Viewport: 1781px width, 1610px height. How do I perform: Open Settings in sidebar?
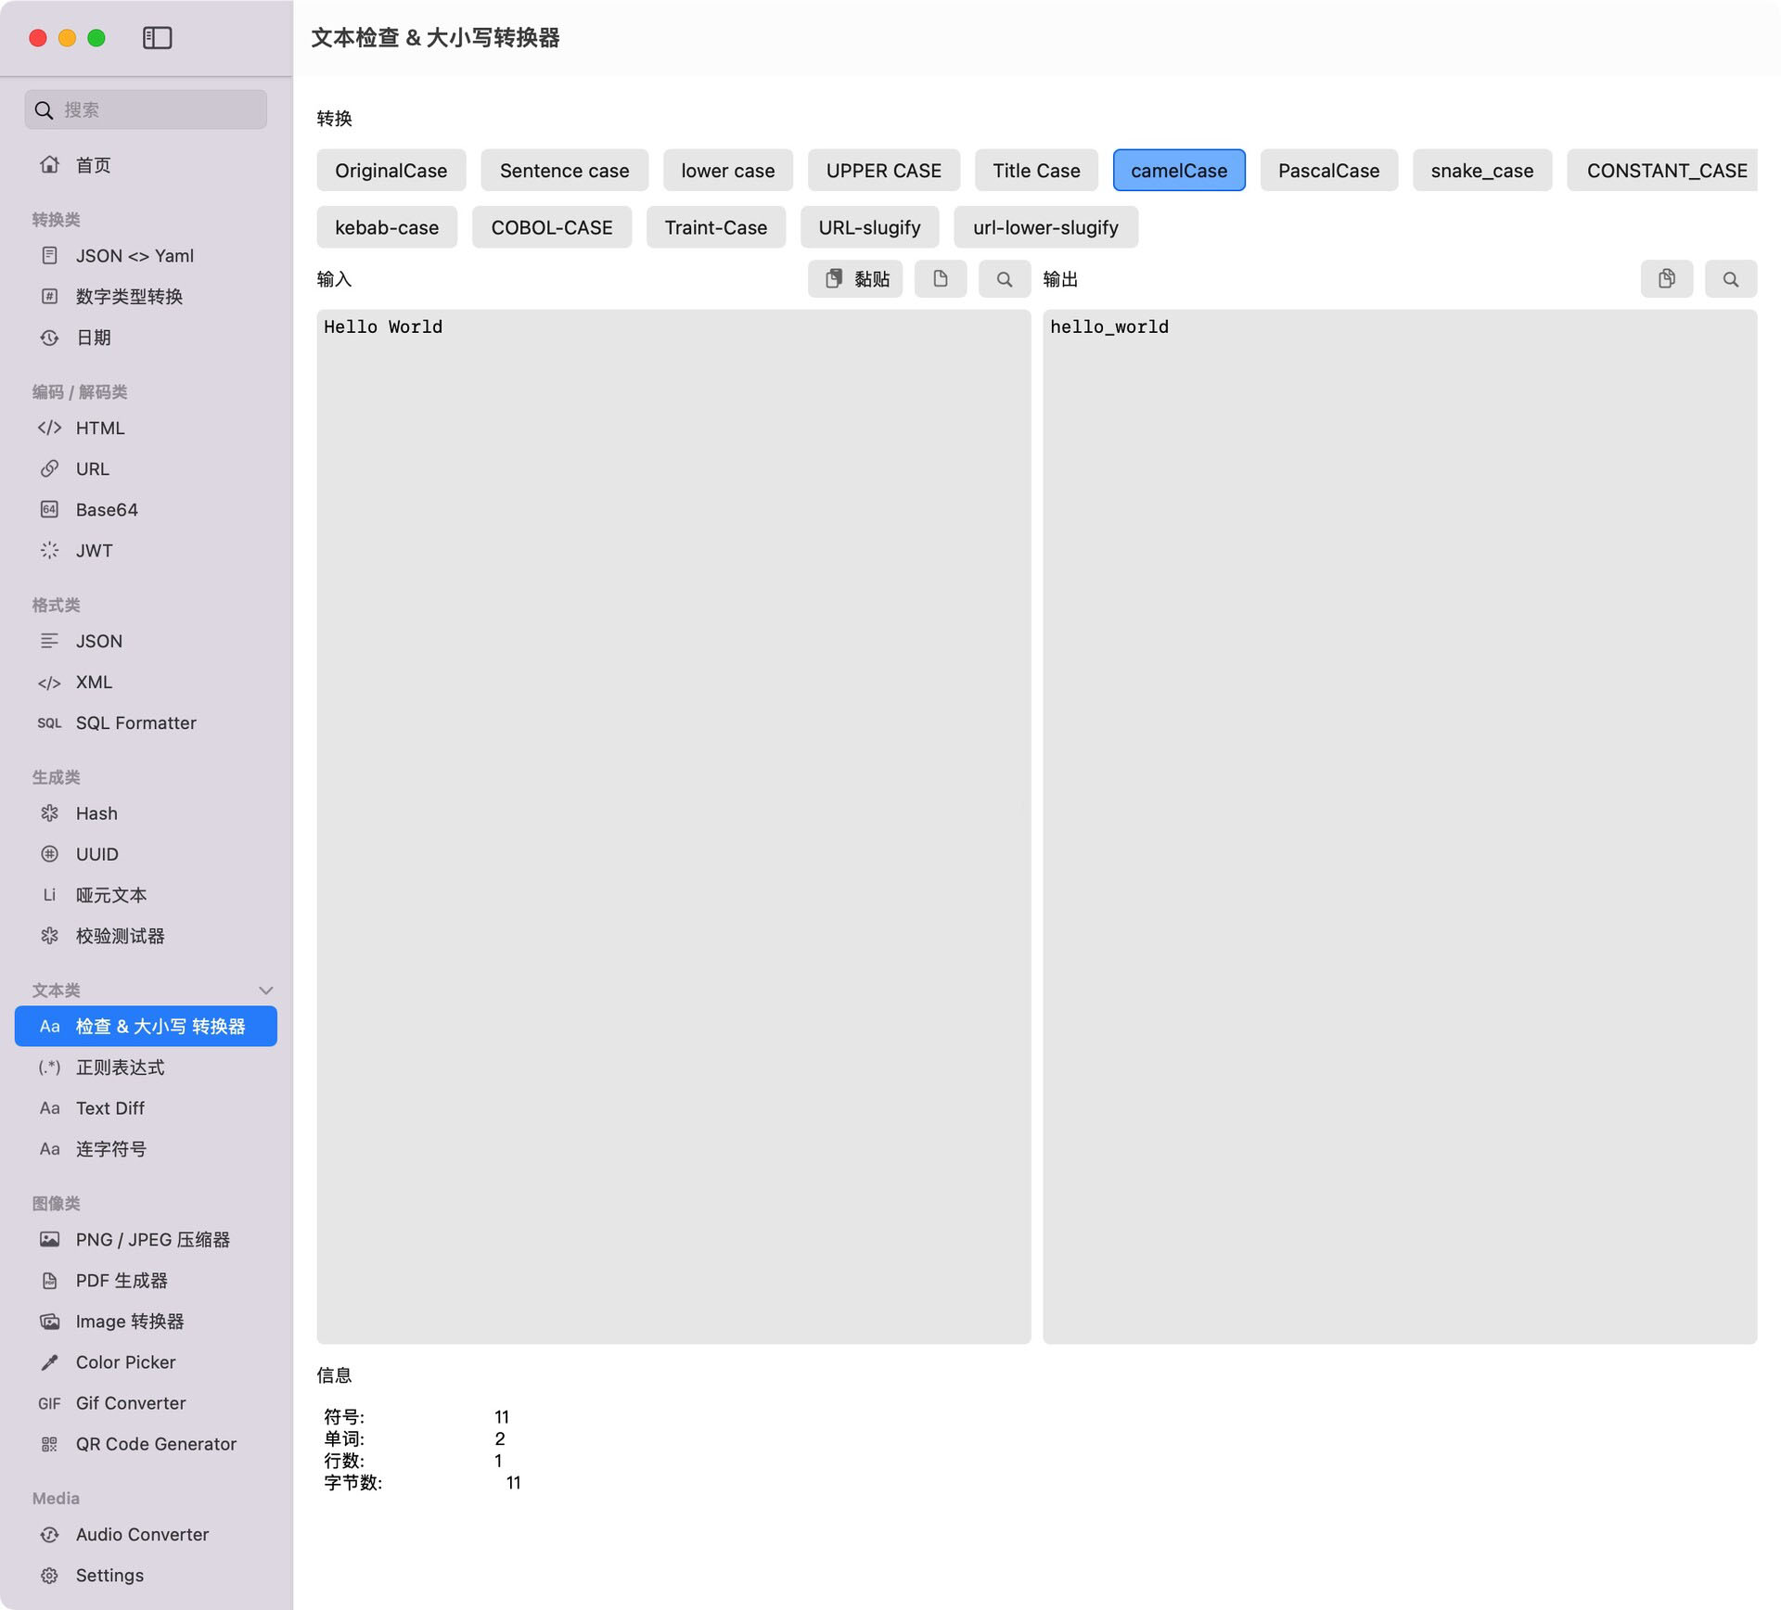[146, 1576]
